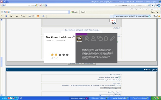The width and height of the screenshot is (161, 100).
Task: Open the Google Search button dropdown arrow
Action: pyautogui.click(x=78, y=12)
